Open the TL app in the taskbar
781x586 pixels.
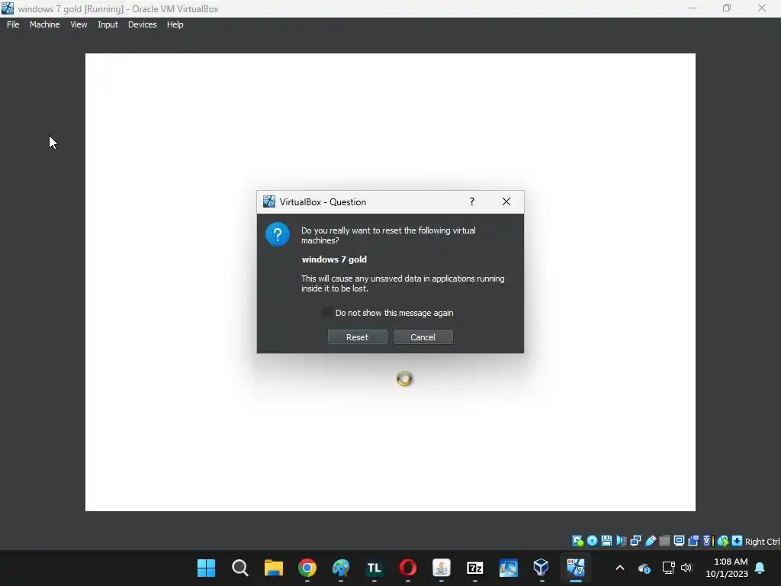(x=374, y=568)
